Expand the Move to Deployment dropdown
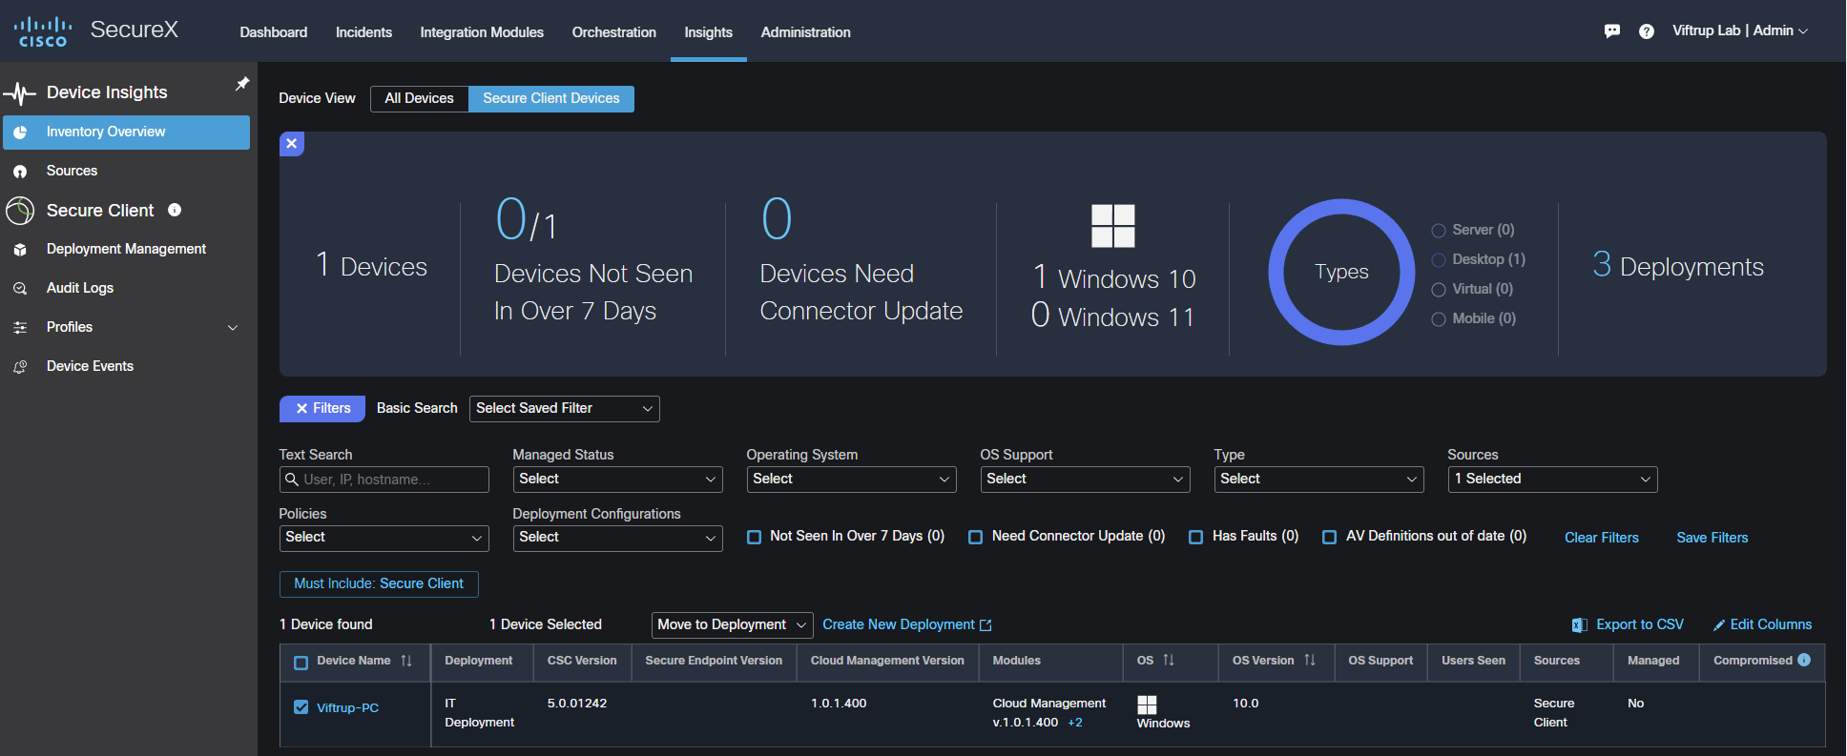1847x756 pixels. [x=732, y=624]
